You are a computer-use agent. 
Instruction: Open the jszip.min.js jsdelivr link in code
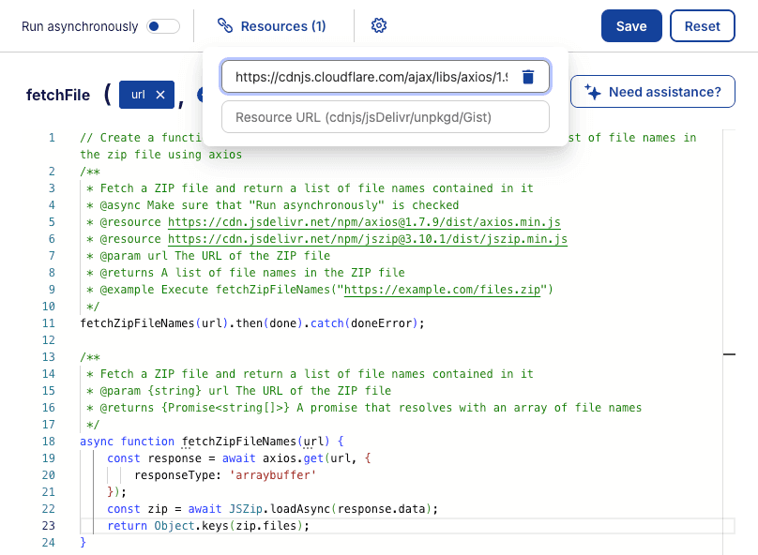(368, 239)
